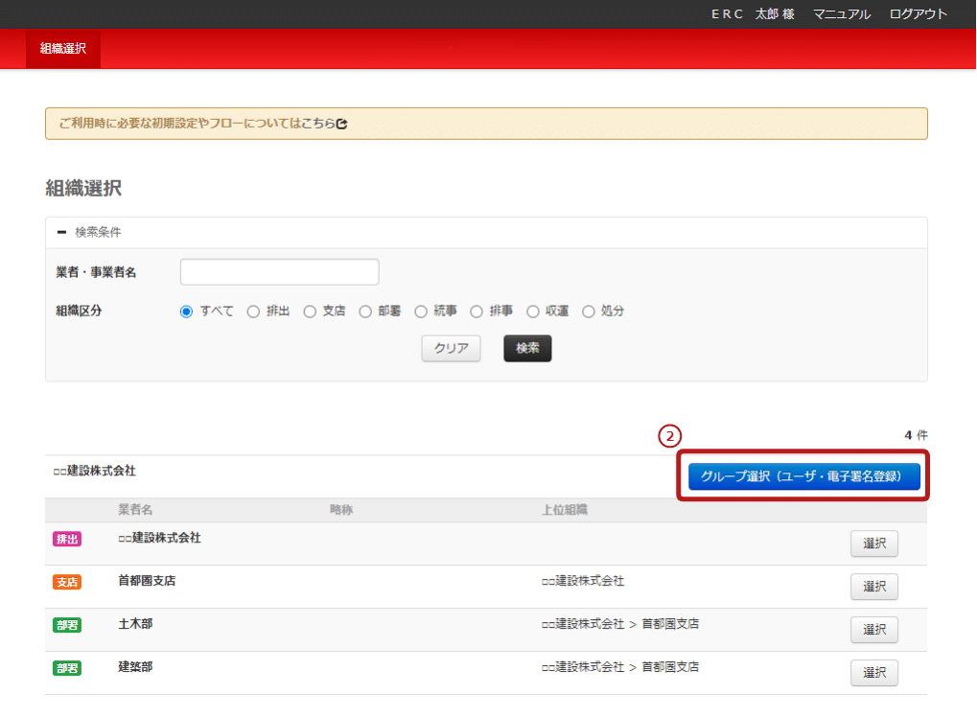The height and width of the screenshot is (717, 977).
Task: Click the blue グループ選択 button
Action: point(803,476)
